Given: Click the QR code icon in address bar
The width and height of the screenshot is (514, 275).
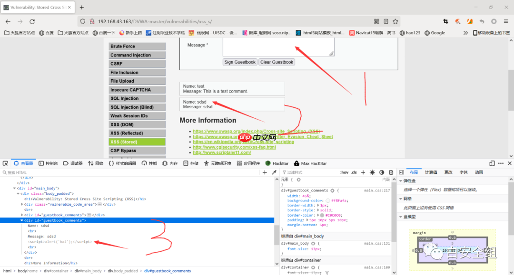Looking at the screenshot, I should pyautogui.click(x=376, y=21).
